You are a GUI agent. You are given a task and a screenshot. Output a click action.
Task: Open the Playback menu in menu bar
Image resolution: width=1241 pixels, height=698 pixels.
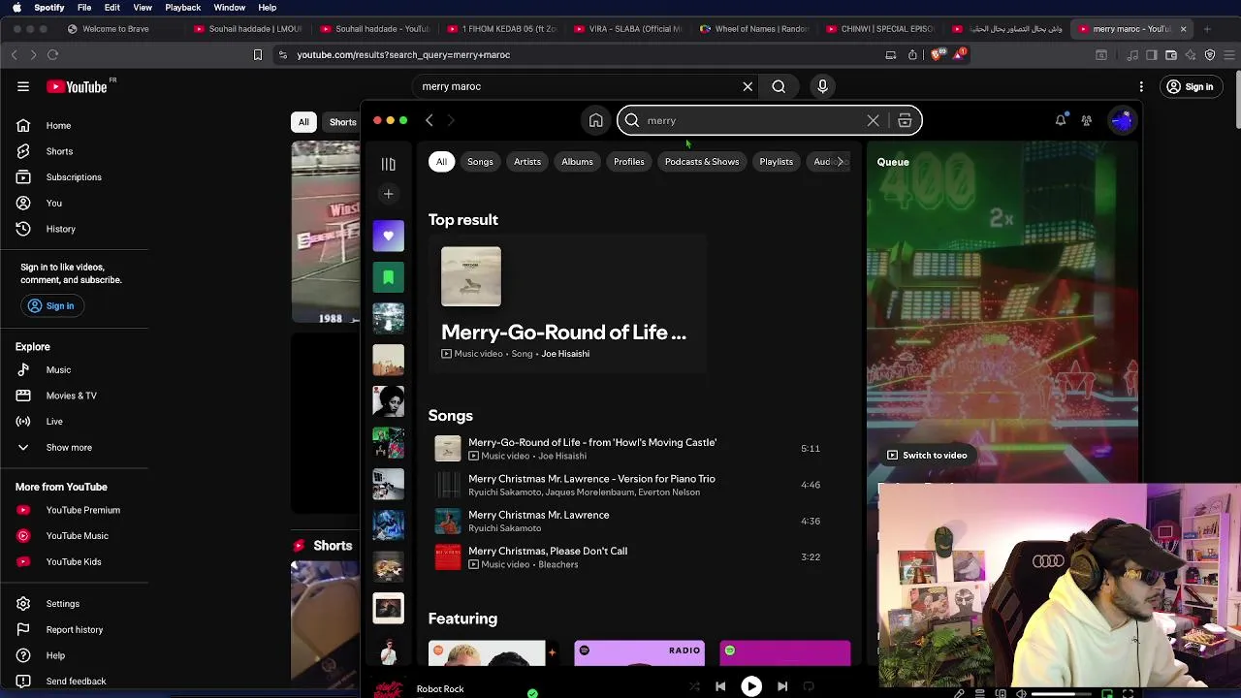[x=183, y=8]
